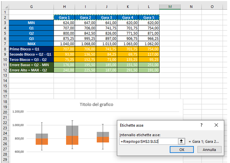Click the Gara 1 header cell
Viewport: 230px width, 163px height.
64,18
